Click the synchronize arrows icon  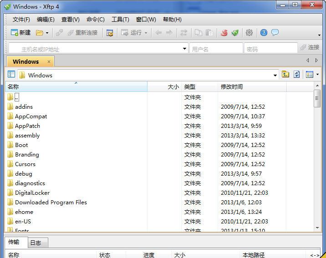click(183, 33)
